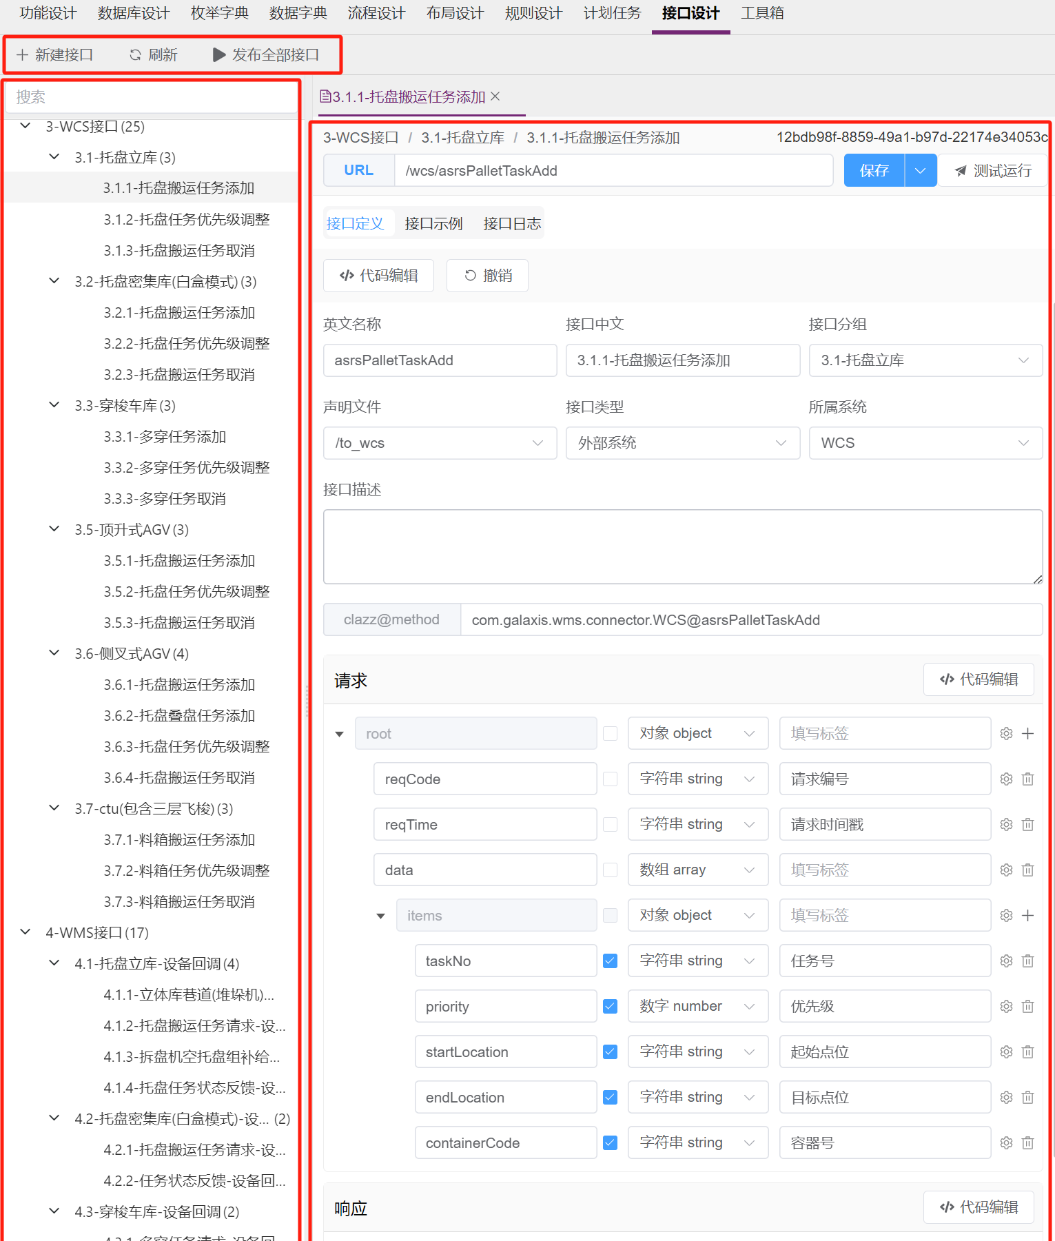The height and width of the screenshot is (1241, 1055).
Task: Open settings gear for data field
Action: [1006, 870]
